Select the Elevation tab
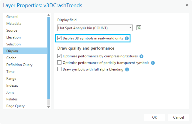The image size is (192, 124). tap(13, 37)
